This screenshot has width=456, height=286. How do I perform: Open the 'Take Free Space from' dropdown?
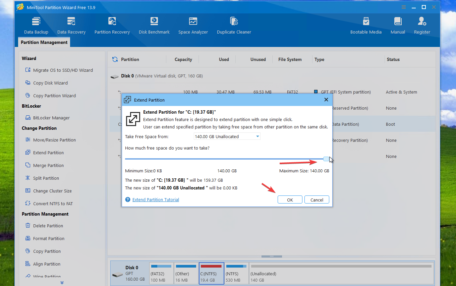point(227,136)
